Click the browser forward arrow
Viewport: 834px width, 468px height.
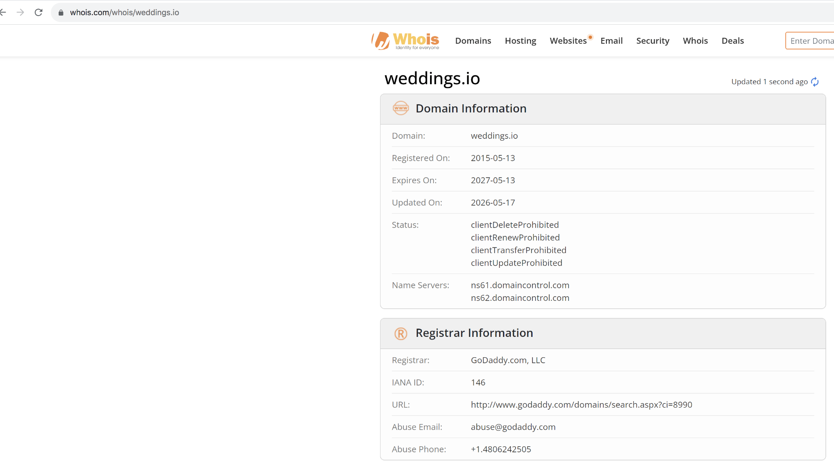point(20,12)
